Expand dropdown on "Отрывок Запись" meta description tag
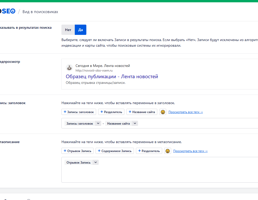Image resolution: width=258 pixels, height=200 pixels. click(96, 163)
